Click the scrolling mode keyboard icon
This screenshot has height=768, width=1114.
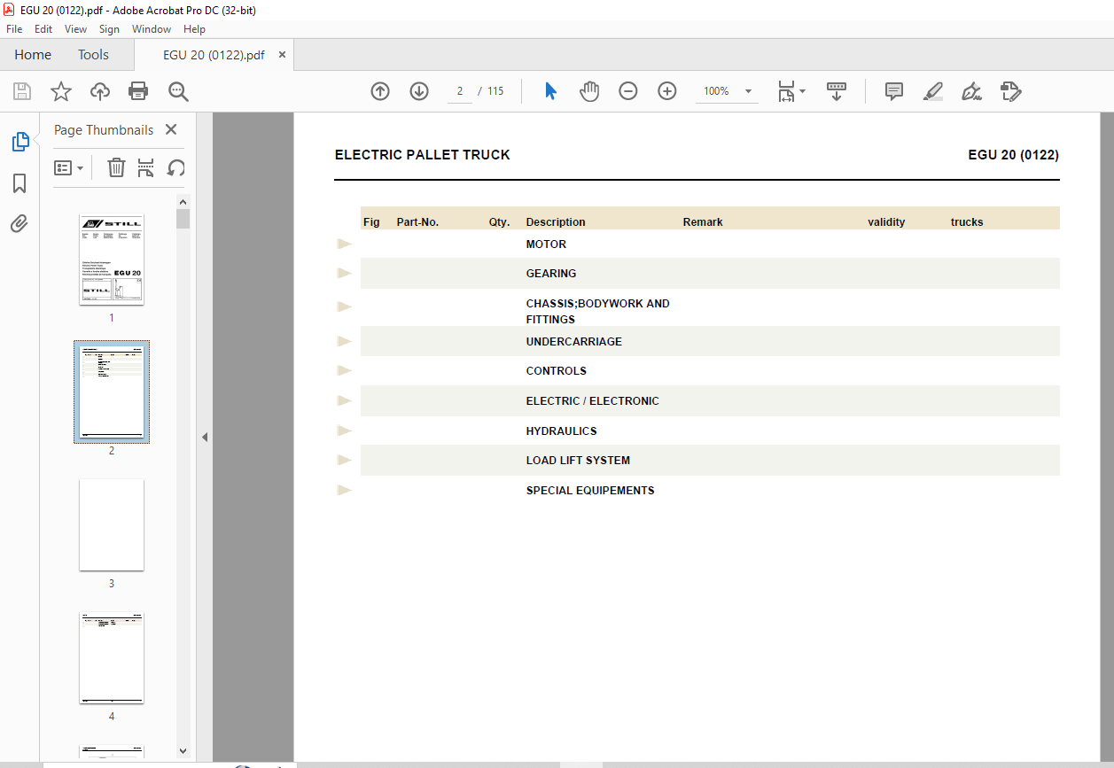(x=837, y=91)
